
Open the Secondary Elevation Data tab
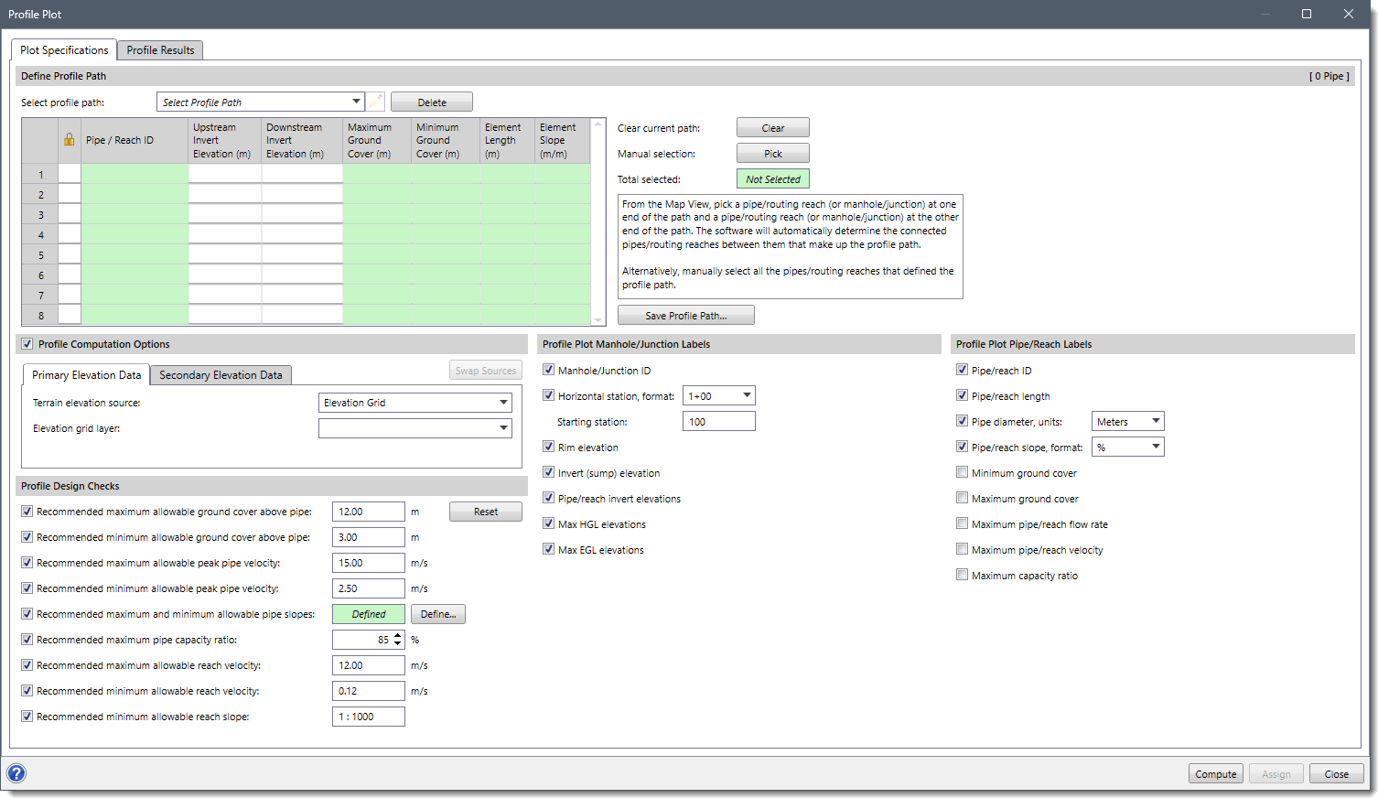(220, 375)
